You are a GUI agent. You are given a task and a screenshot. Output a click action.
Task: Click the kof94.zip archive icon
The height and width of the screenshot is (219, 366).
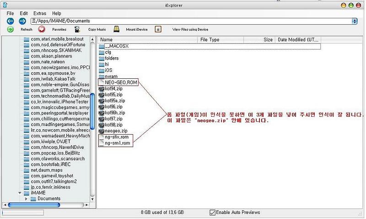point(101,89)
